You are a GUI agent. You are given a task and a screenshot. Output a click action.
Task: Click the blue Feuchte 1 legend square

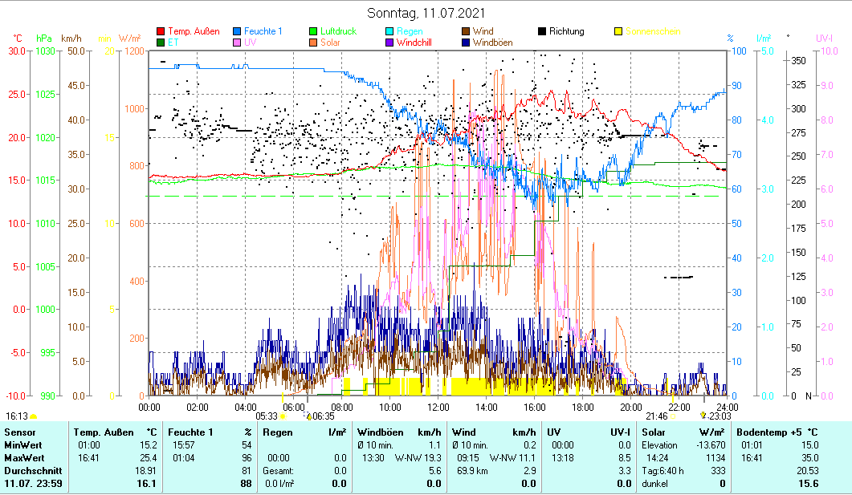point(238,32)
